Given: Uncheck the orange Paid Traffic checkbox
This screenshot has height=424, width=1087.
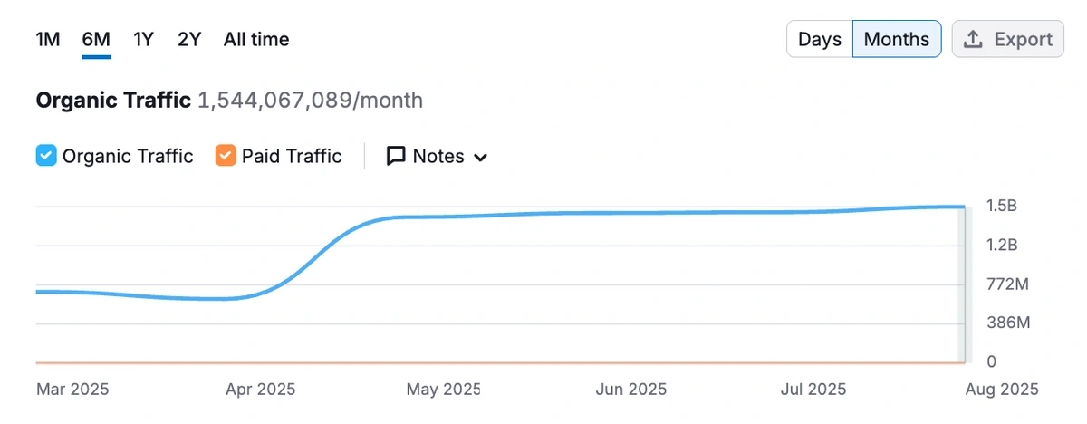Looking at the screenshot, I should point(226,156).
